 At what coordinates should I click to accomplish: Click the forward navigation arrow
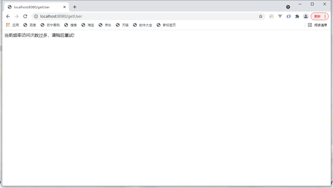pos(17,16)
